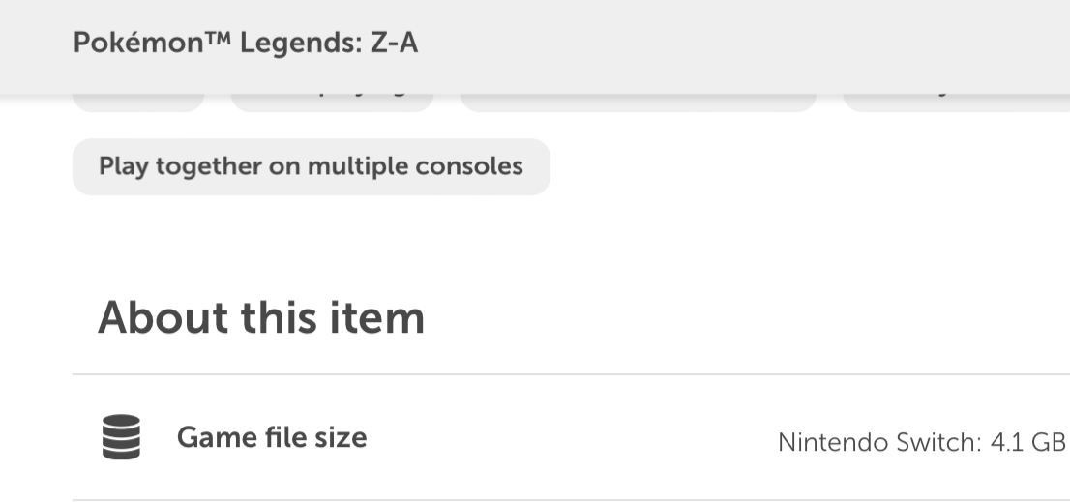The width and height of the screenshot is (1070, 502).
Task: Select the second partially hidden tag pill
Action: (x=332, y=103)
